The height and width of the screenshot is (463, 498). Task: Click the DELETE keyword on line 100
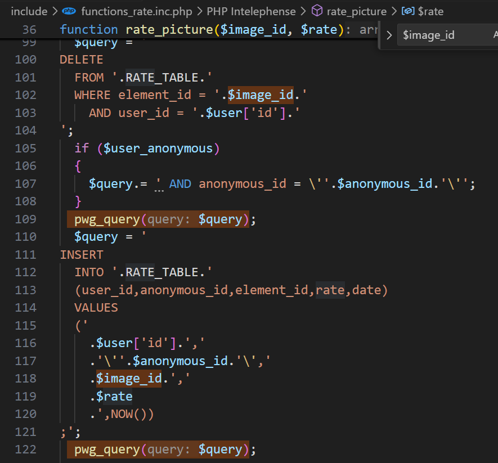[81, 60]
